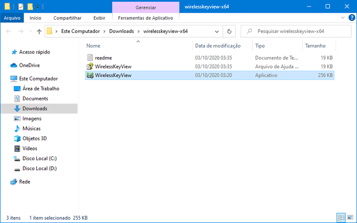Open the Ferramentas de Aplicativo tab
357x223 pixels.
coord(145,18)
